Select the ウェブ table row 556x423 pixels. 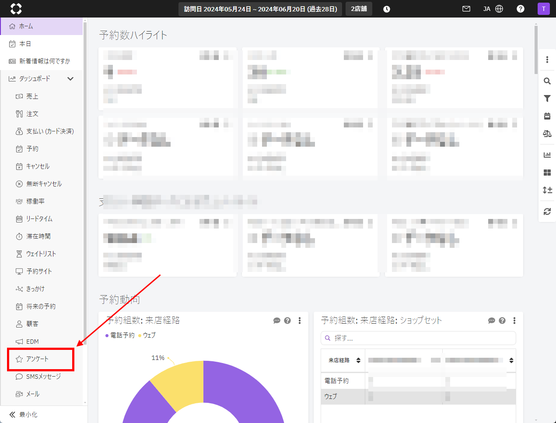418,396
